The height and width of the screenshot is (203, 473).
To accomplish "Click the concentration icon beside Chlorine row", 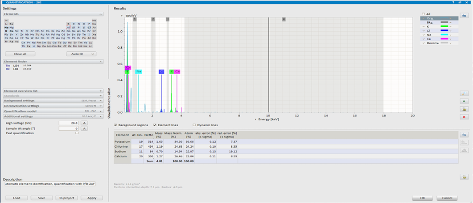I will [x=463, y=142].
